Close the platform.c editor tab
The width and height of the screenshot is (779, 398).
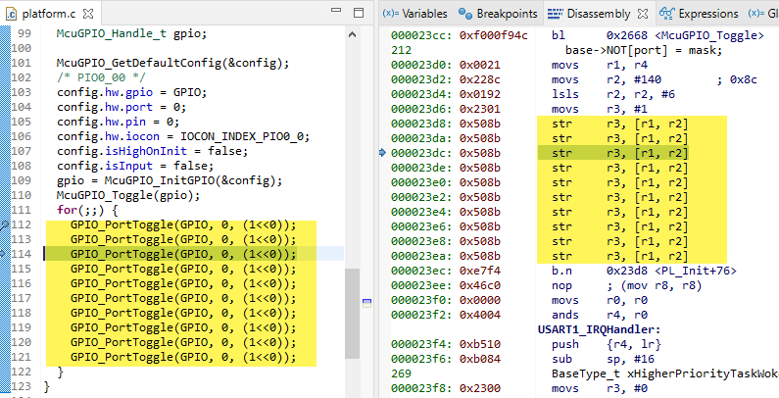coord(88,15)
